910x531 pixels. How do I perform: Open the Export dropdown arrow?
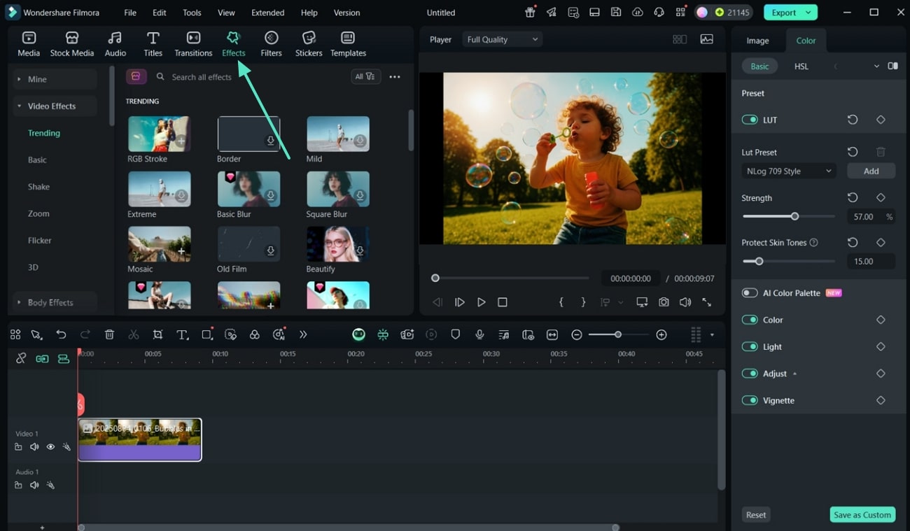point(809,13)
